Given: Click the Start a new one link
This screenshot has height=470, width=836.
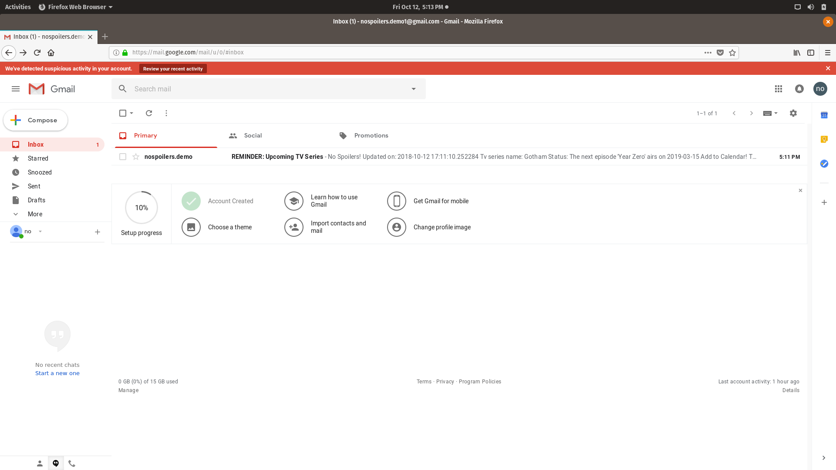Looking at the screenshot, I should coord(57,373).
